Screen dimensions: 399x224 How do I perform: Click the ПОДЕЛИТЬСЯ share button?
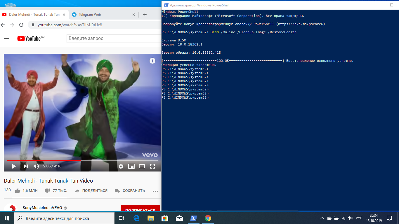coord(91,191)
